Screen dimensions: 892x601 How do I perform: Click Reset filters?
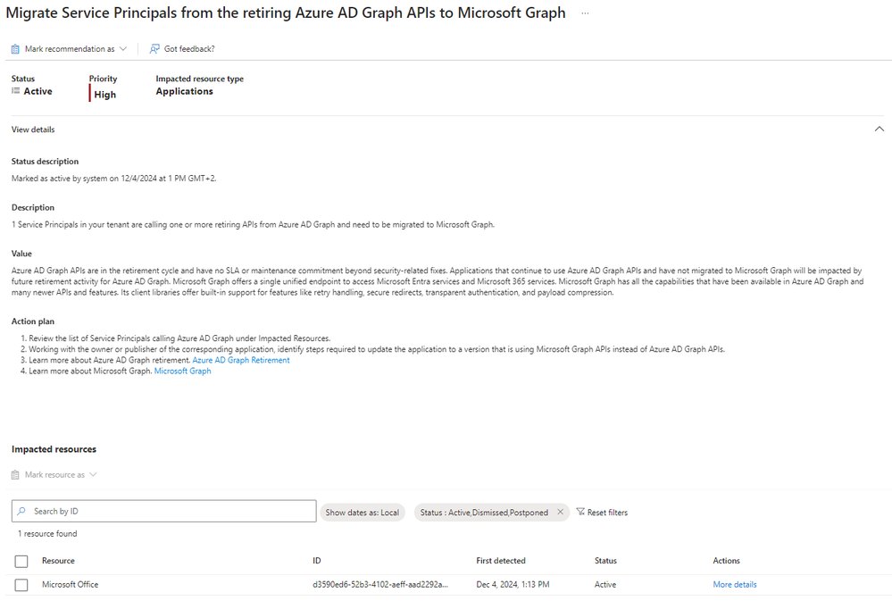point(602,513)
